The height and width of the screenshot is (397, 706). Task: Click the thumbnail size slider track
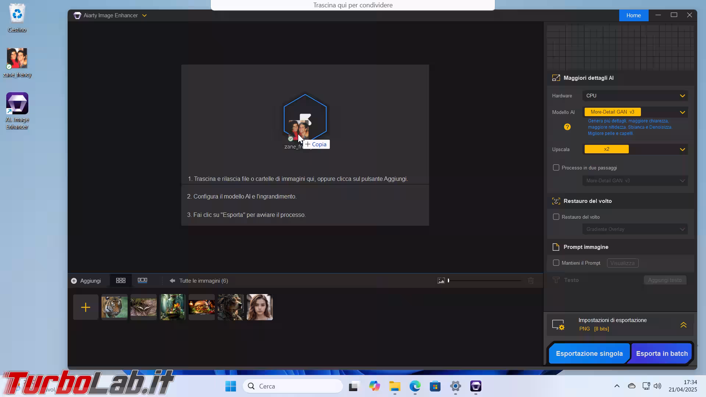click(x=485, y=281)
